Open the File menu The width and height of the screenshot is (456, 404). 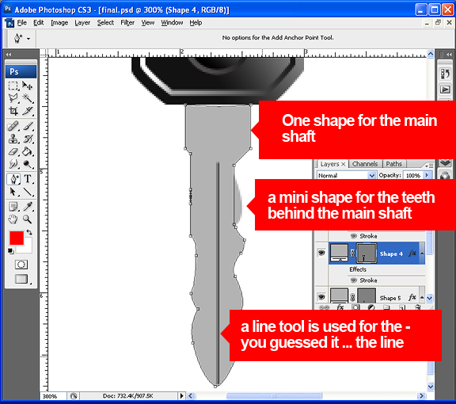click(x=21, y=22)
